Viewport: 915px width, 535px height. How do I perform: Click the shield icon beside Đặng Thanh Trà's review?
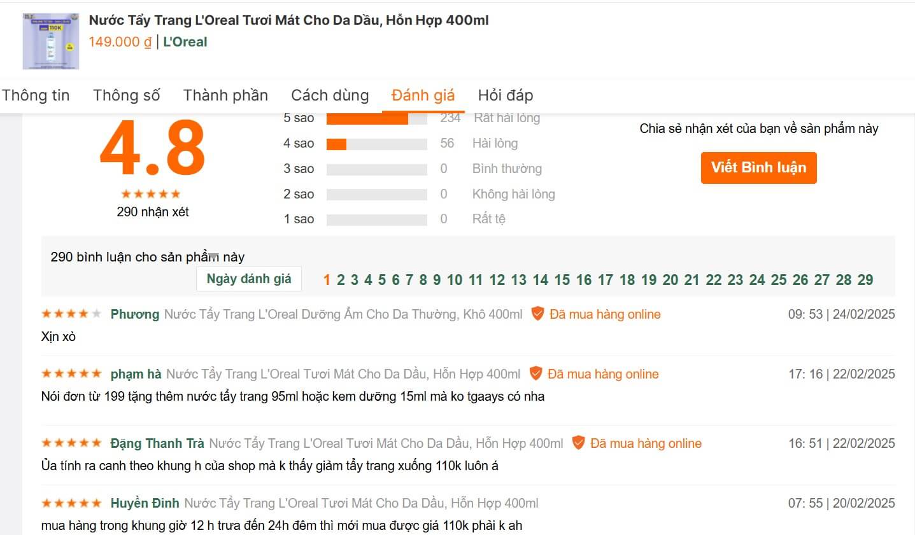point(578,443)
